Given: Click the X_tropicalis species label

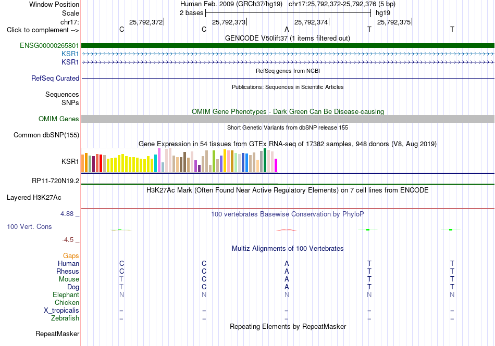Looking at the screenshot, I should 61,311.
